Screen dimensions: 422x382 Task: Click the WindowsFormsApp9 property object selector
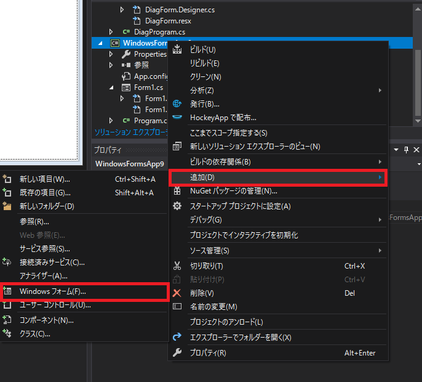(257, 164)
